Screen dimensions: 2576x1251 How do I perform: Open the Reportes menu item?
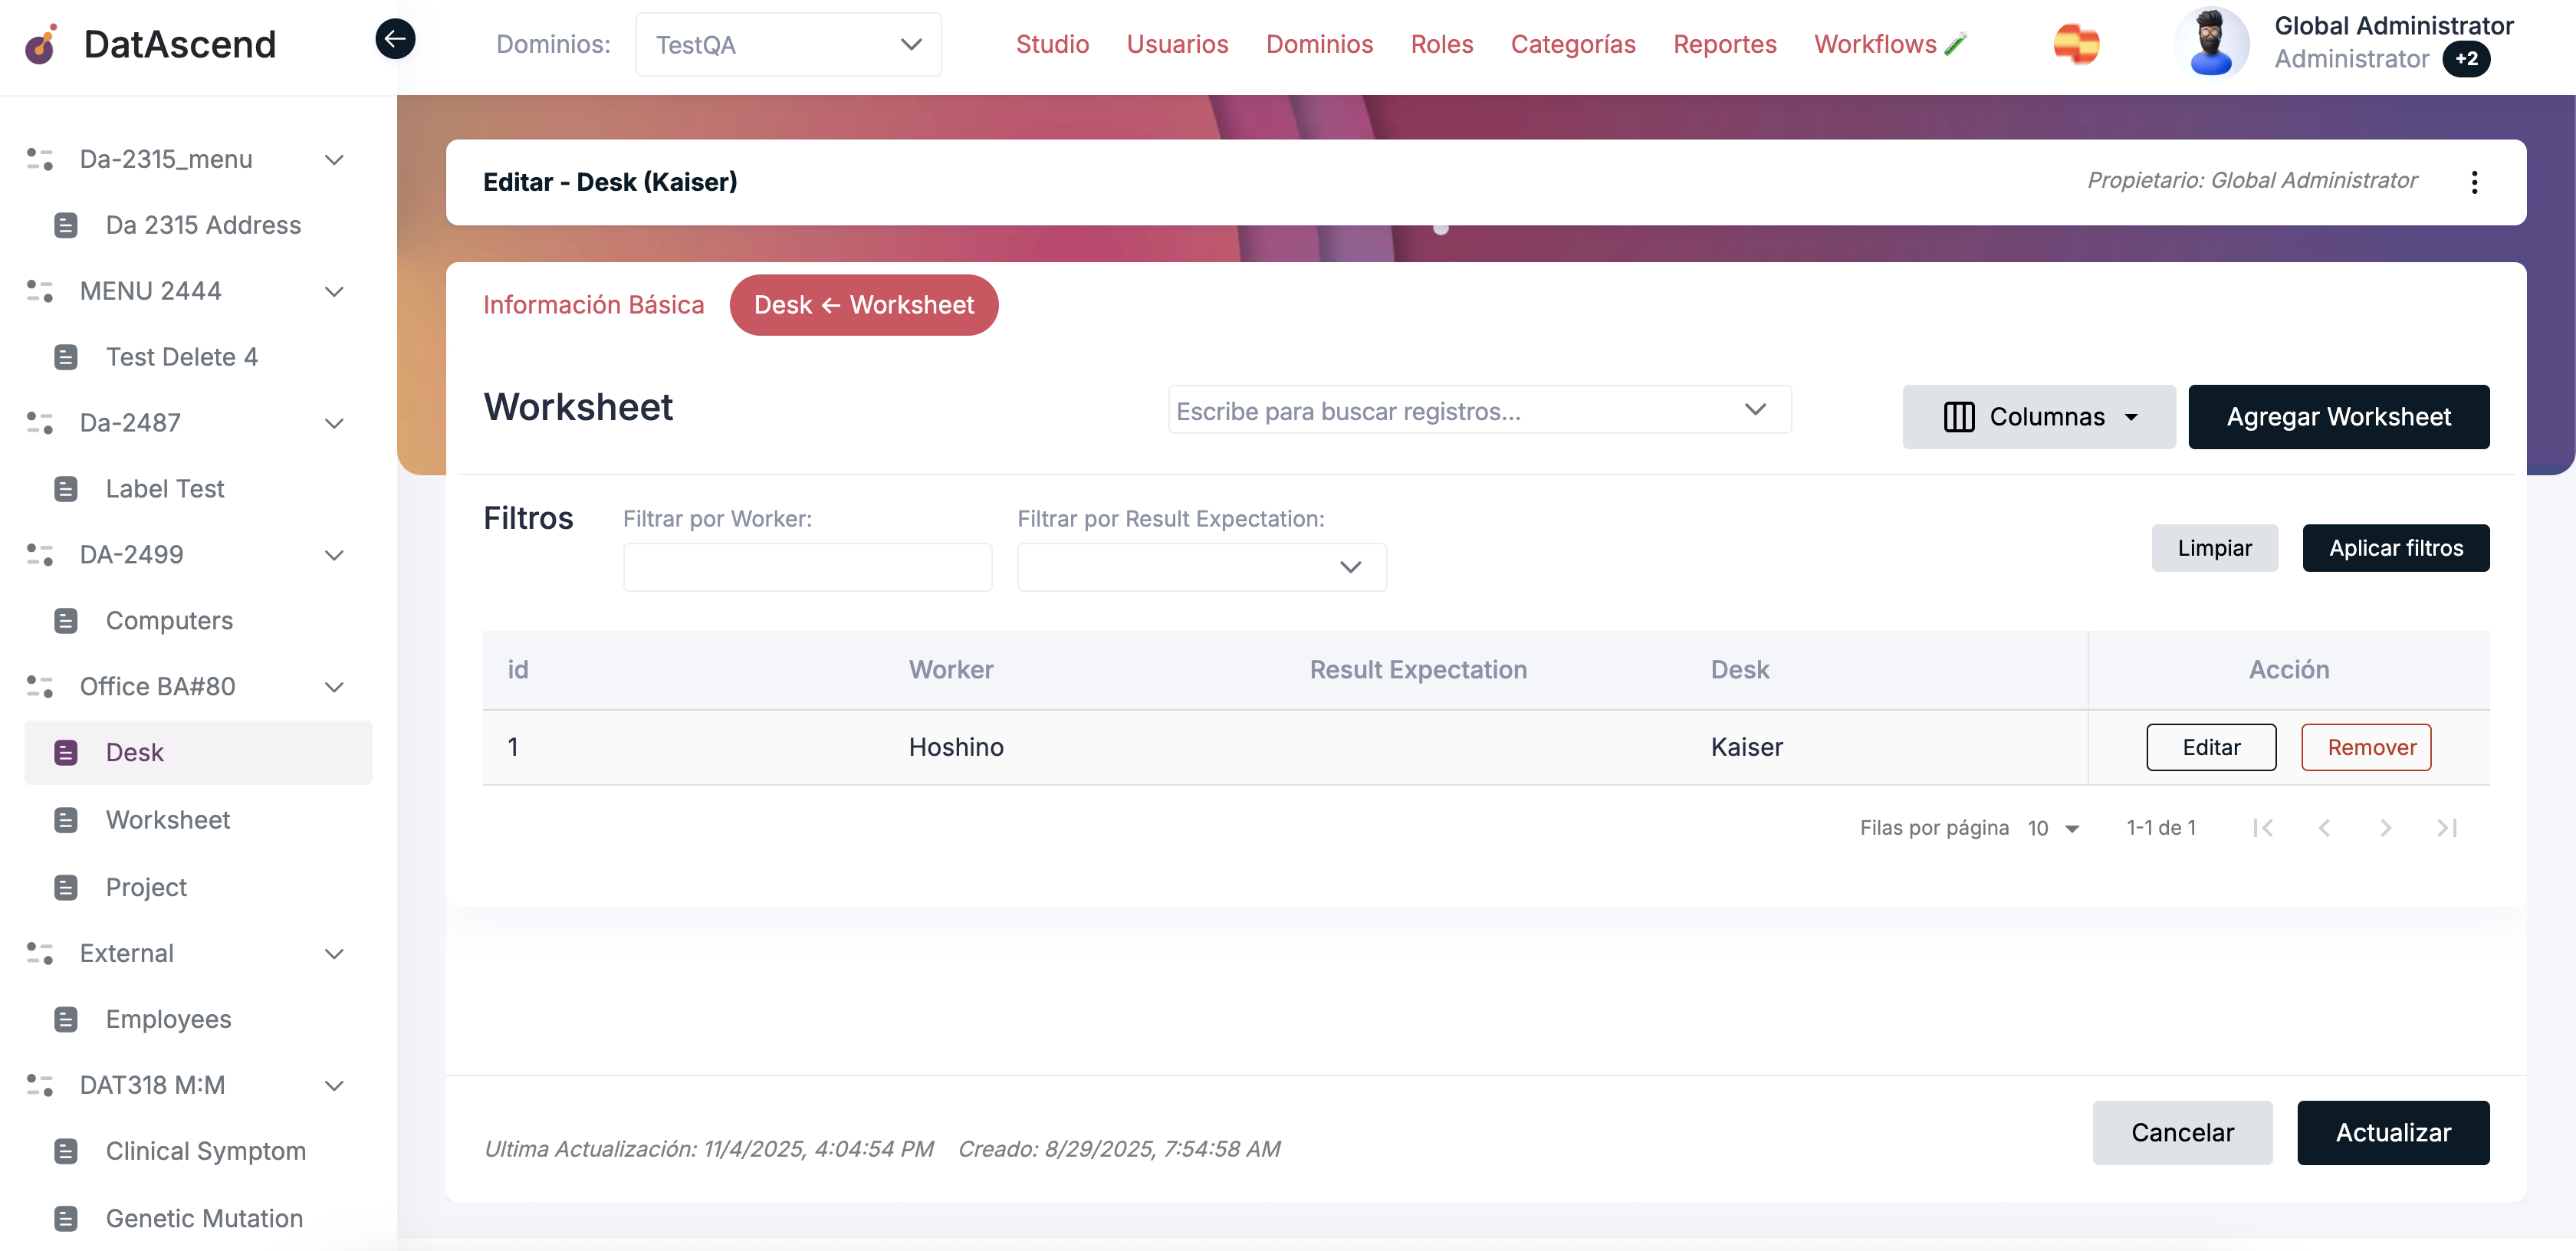[x=1725, y=44]
